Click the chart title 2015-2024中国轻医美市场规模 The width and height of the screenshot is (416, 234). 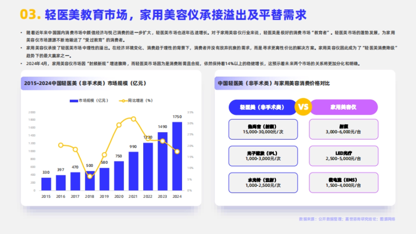(85, 83)
